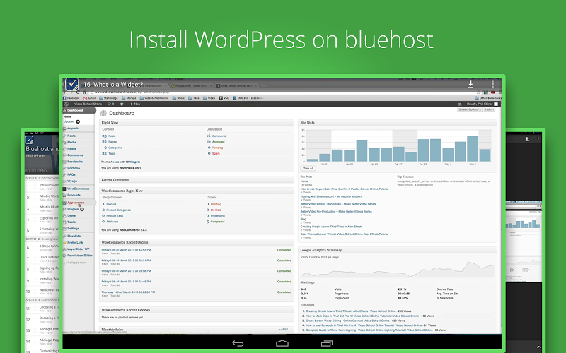This screenshot has height=353, width=566.
Task: Click the comments bubble icon in admin bar
Action: pyautogui.click(x=122, y=104)
